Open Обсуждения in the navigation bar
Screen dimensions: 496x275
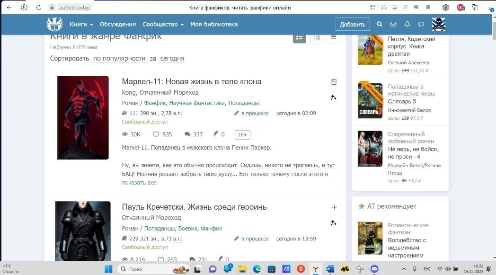tap(118, 24)
